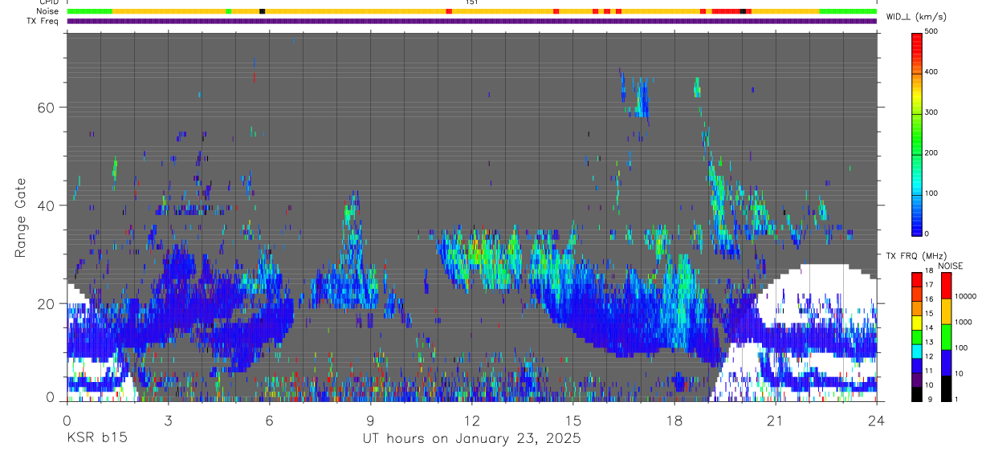The height and width of the screenshot is (455, 986).
Task: Click the '10000' tick on NOISE scale
Action: [966, 296]
